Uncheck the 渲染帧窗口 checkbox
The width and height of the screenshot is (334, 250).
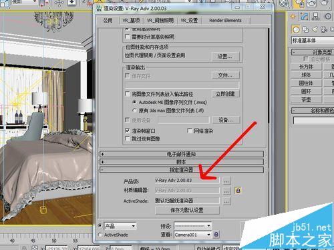click(x=128, y=131)
